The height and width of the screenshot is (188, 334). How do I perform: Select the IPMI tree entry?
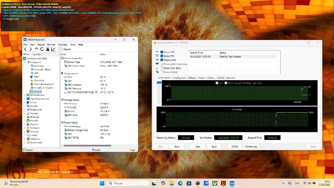36,77
